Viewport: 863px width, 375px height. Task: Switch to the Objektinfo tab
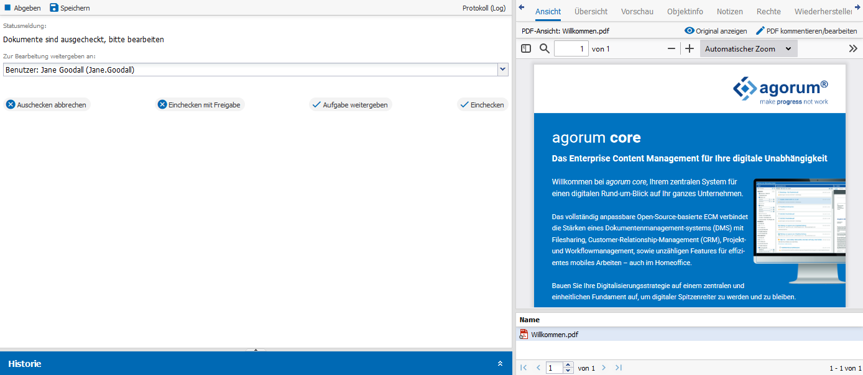point(685,12)
